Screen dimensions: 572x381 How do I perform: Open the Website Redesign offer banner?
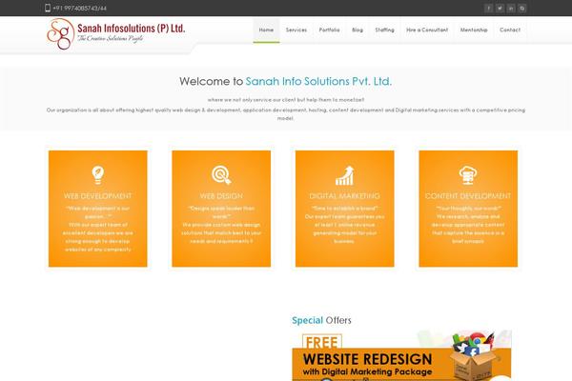tap(401, 355)
